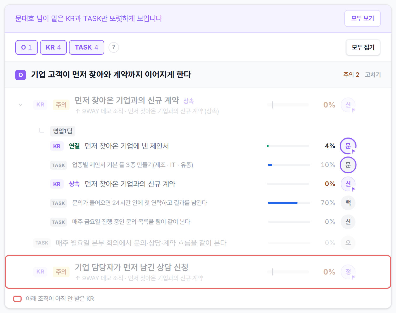The image size is (396, 313).
Task: Toggle the "TASK 4" filter chip
Action: click(87, 47)
